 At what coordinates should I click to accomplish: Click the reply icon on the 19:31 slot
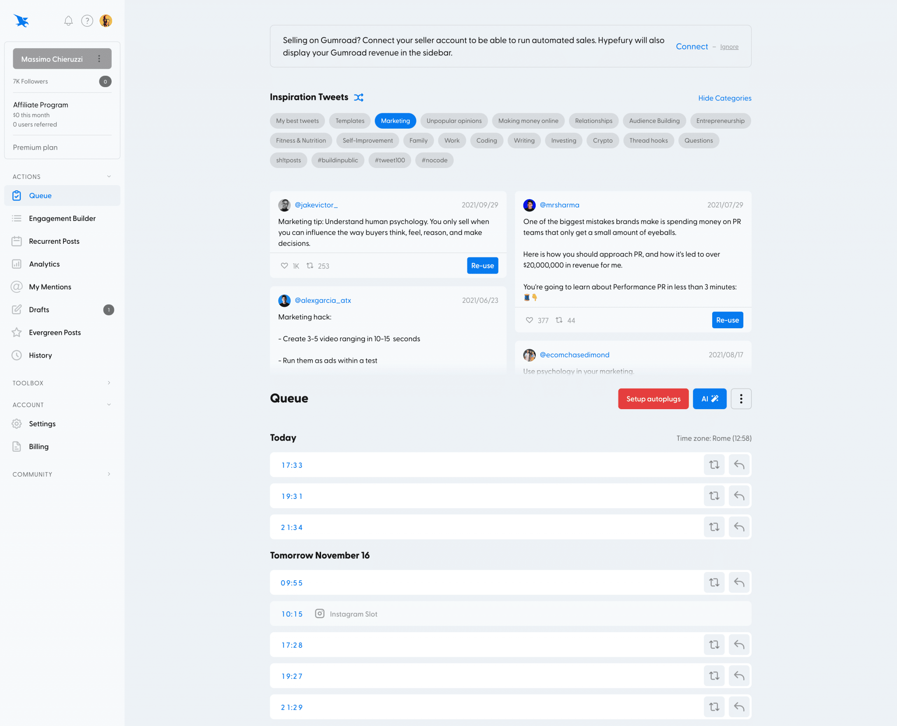pos(739,496)
